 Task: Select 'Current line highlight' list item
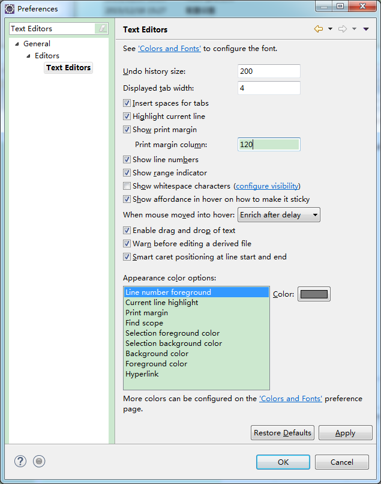(197, 303)
